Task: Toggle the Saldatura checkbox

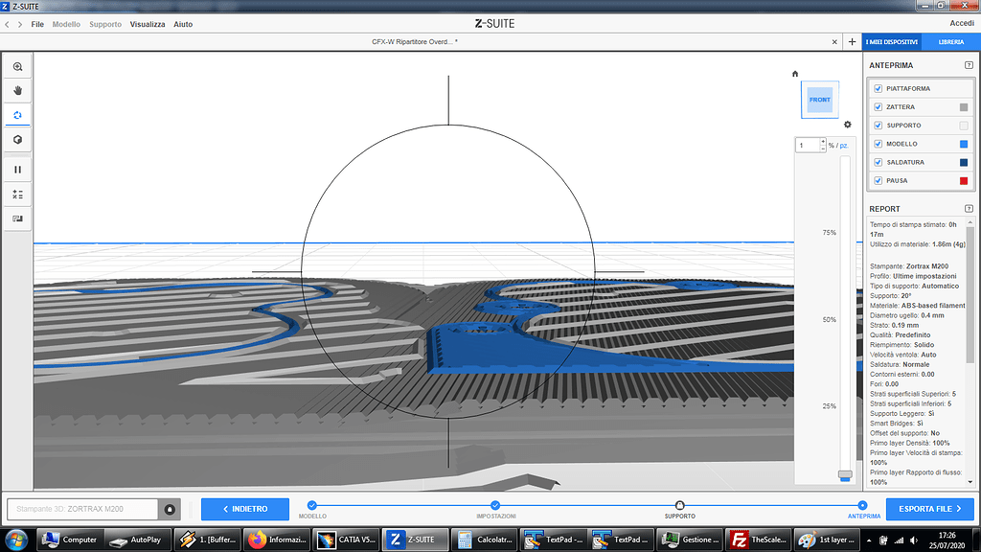Action: 878,162
